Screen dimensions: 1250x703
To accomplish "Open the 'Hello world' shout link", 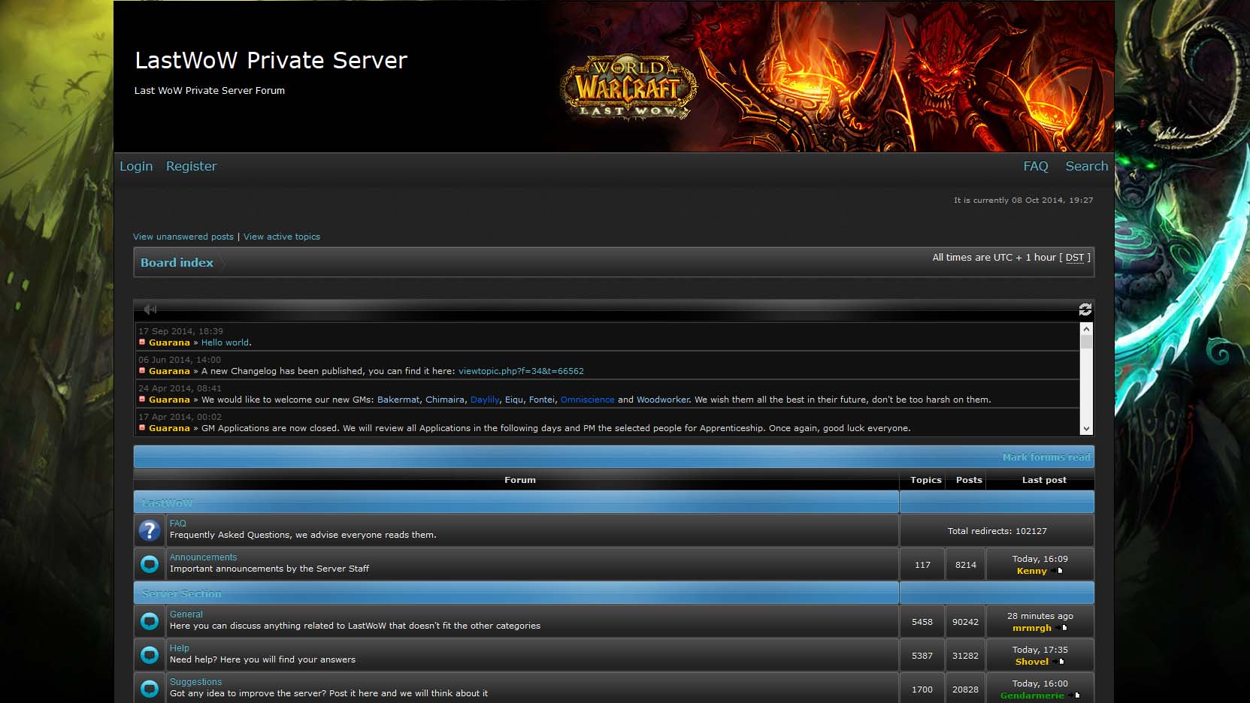I will click(x=225, y=342).
